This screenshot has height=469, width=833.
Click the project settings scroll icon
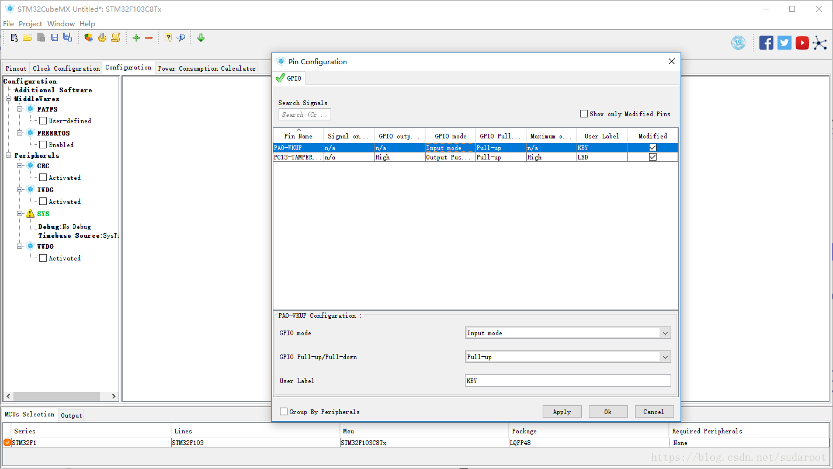[x=116, y=37]
